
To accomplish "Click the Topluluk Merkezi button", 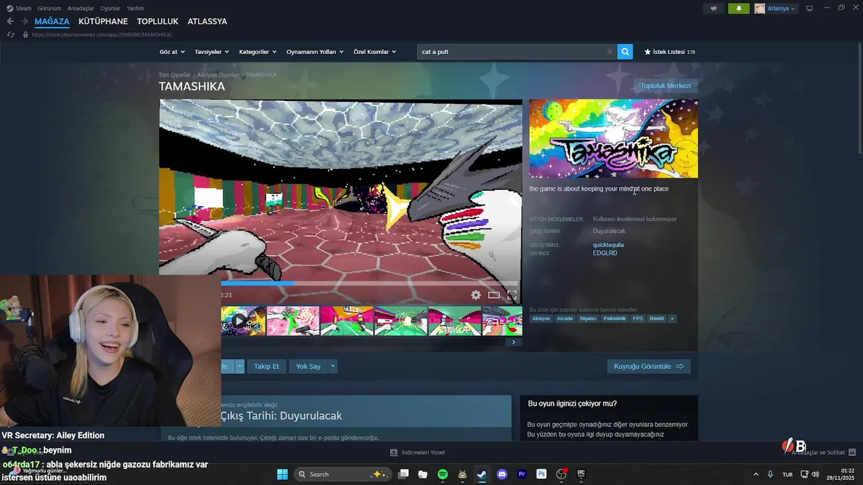I will point(665,86).
